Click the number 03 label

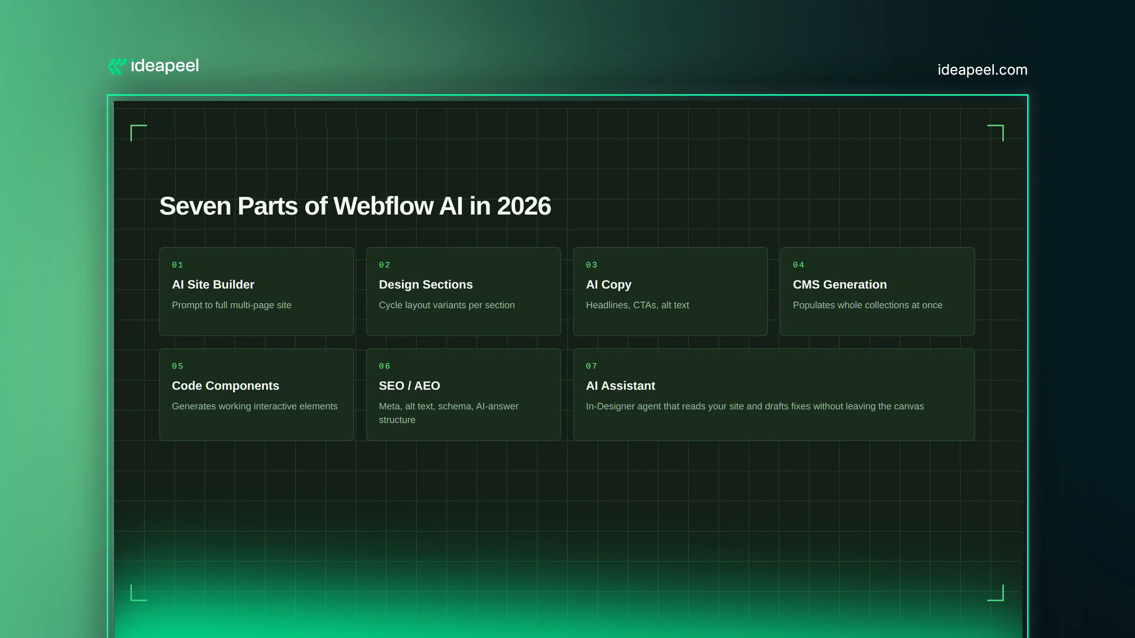click(592, 265)
